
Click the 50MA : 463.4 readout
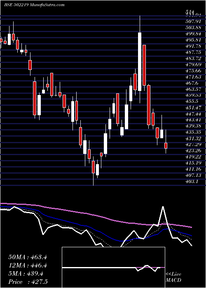[28, 257]
